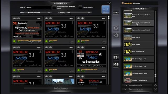This screenshot has width=168, height=94.
Task: Click the railroad girl (Level 158) profile name
Action: (132, 3)
